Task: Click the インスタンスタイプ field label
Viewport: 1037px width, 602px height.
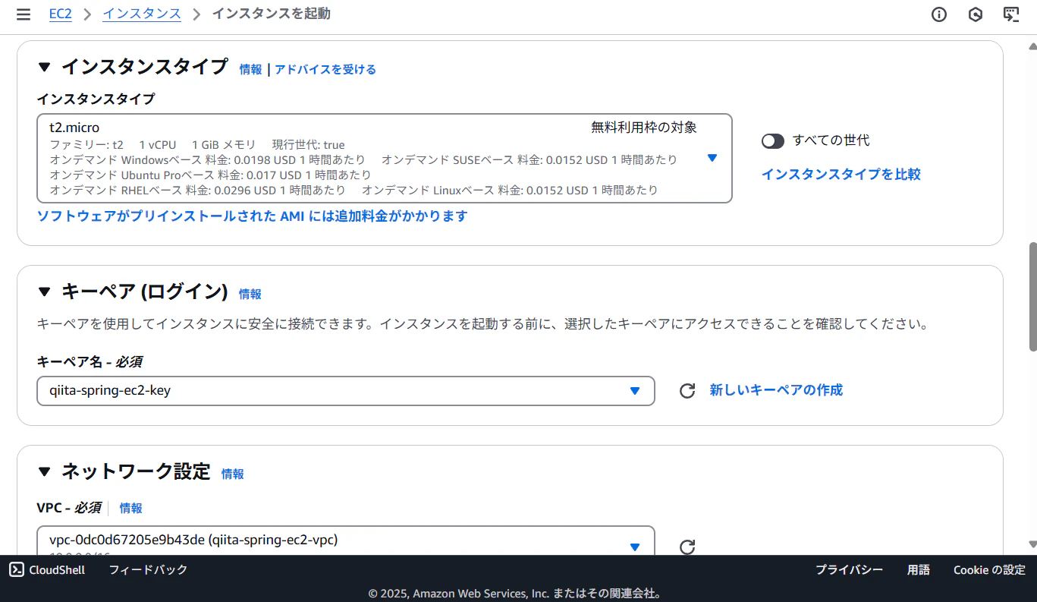Action: 96,99
